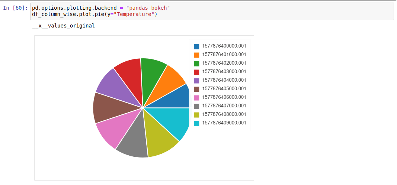Select legend label 1577876400000.001

tap(224, 46)
